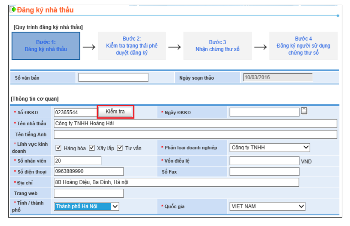Toggle the Xây lắp checkbox
Image resolution: width=350 pixels, height=226 pixels.
coord(92,148)
